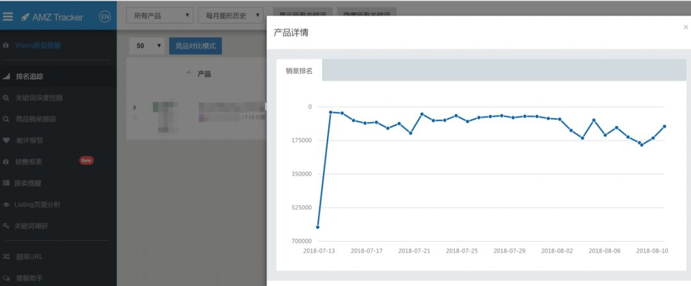691x286 pixels.
Task: Click y-axis label 700000
Action: 301,241
